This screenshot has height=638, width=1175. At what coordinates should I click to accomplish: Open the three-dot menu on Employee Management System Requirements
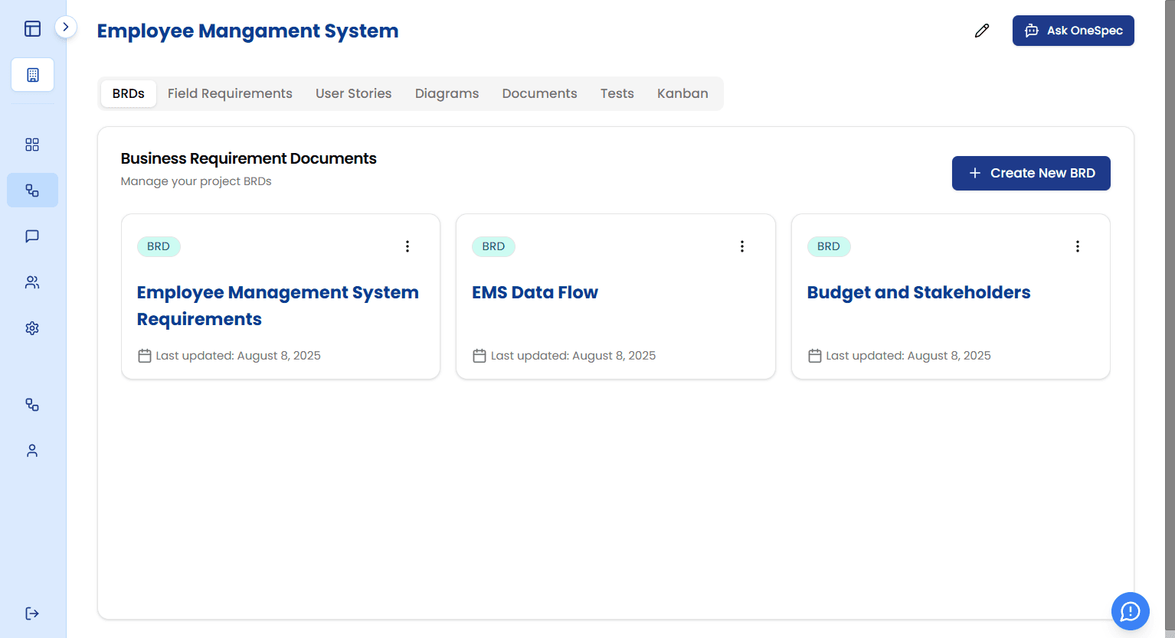(407, 246)
